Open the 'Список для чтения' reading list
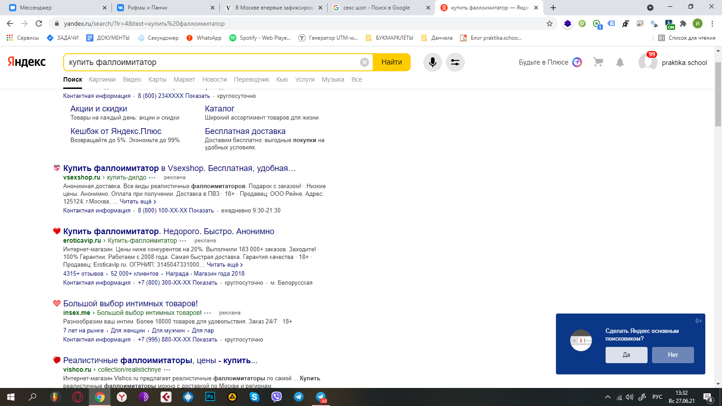722x406 pixels. [x=687, y=38]
